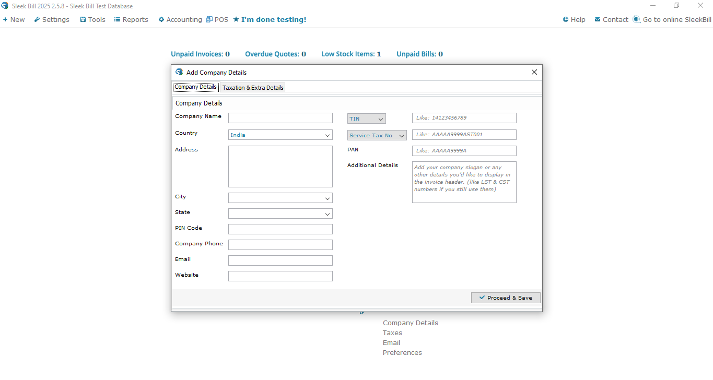Screen dimensions: 713x380
Task: Click the Go to online SleekBill icon
Action: [636, 19]
